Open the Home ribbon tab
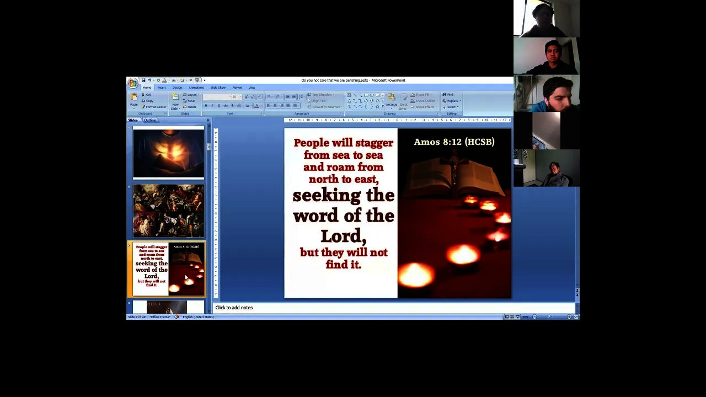This screenshot has width=706, height=397. point(147,88)
